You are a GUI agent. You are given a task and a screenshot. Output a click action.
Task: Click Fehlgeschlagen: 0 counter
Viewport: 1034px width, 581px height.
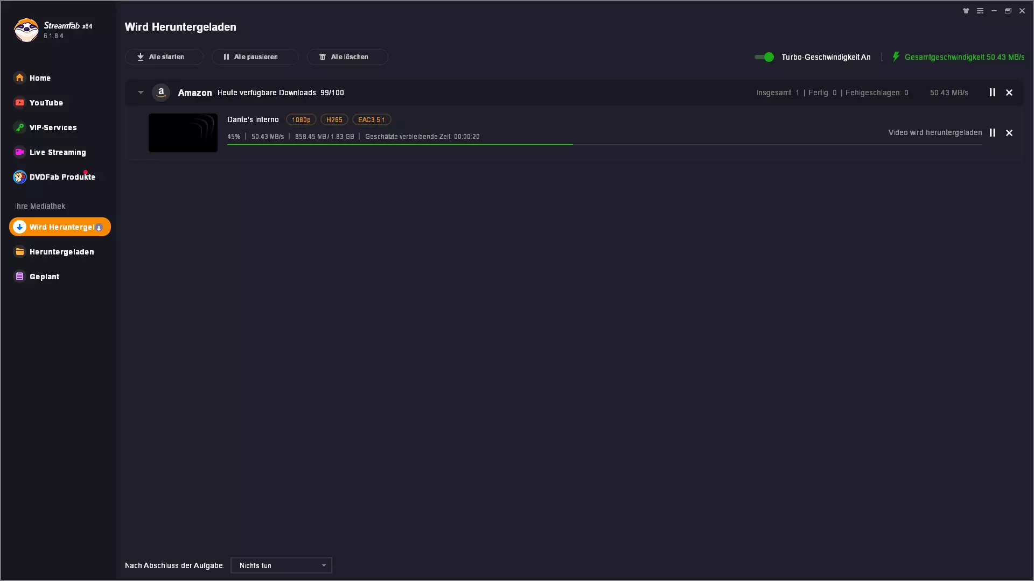[877, 93]
